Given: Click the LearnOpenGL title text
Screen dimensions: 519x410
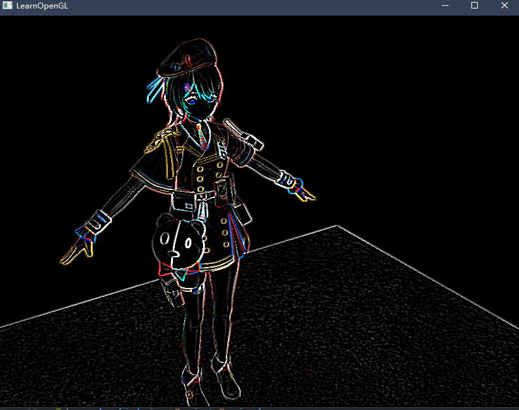Looking at the screenshot, I should [42, 6].
